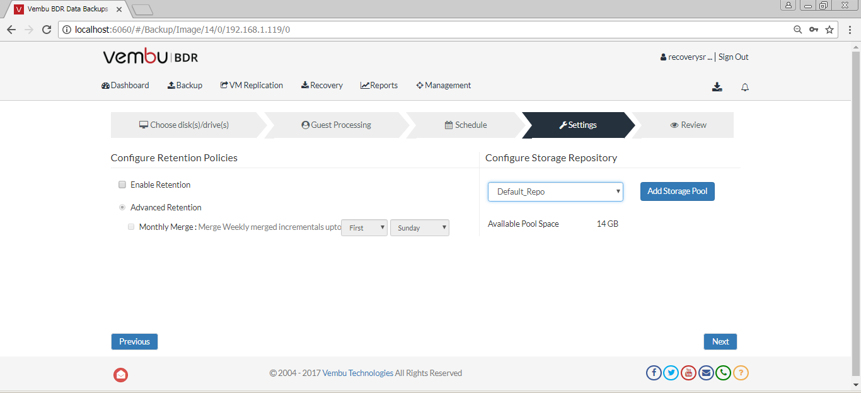The height and width of the screenshot is (393, 861).
Task: Click the Vembu BDR logo
Action: coord(151,57)
